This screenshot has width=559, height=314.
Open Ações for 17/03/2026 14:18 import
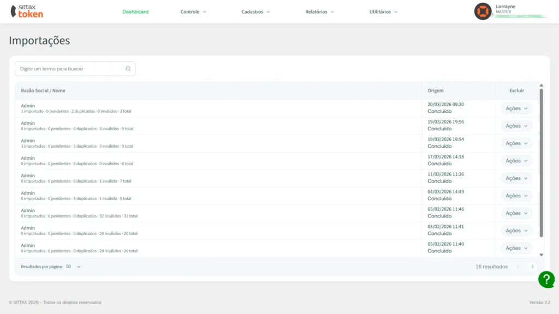516,161
